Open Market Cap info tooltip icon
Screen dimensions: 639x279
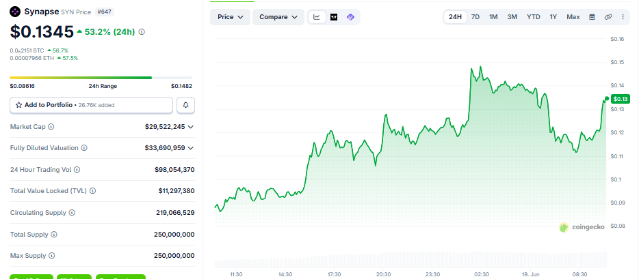point(51,127)
